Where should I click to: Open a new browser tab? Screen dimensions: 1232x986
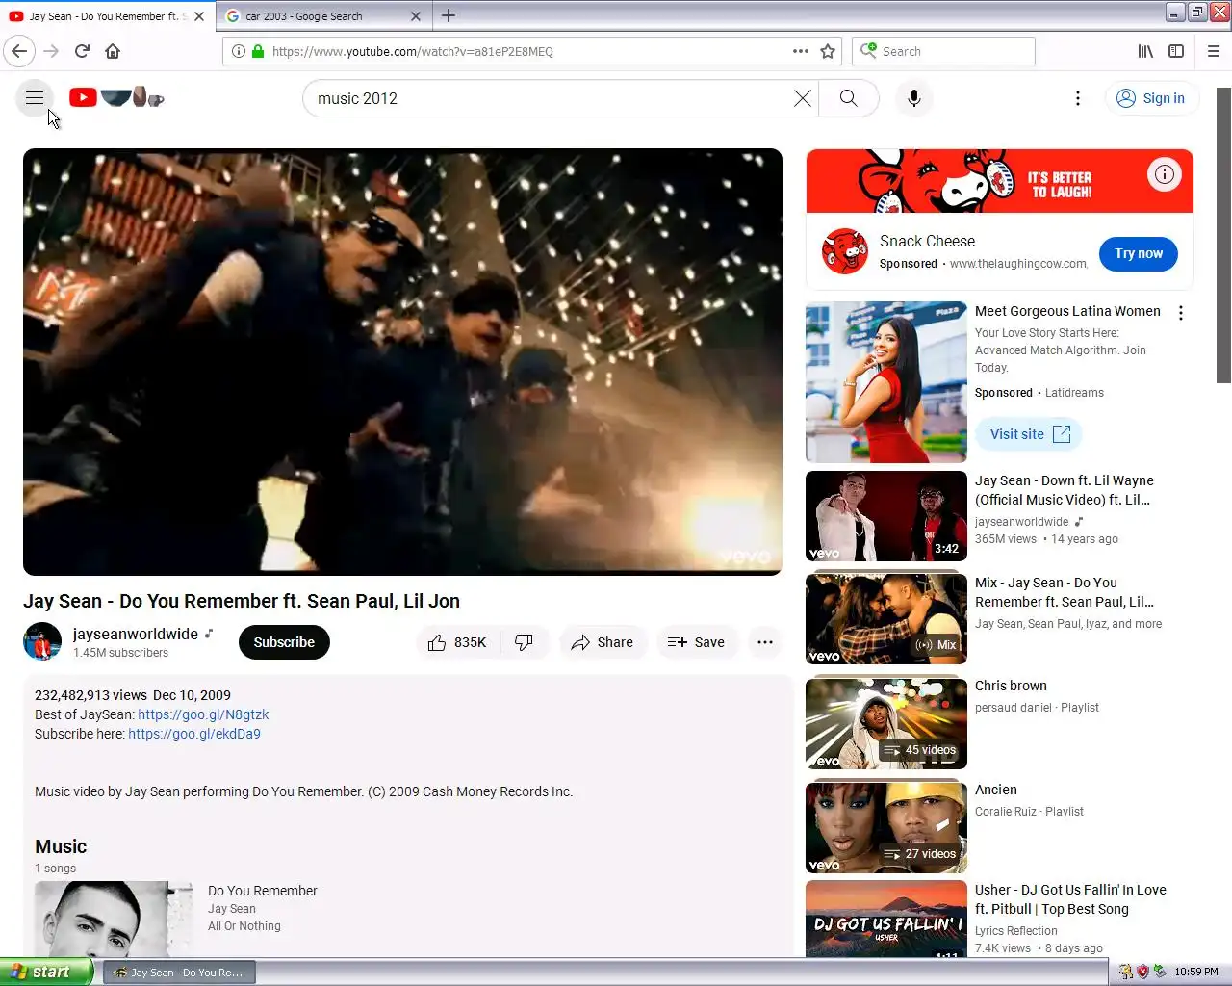[449, 15]
